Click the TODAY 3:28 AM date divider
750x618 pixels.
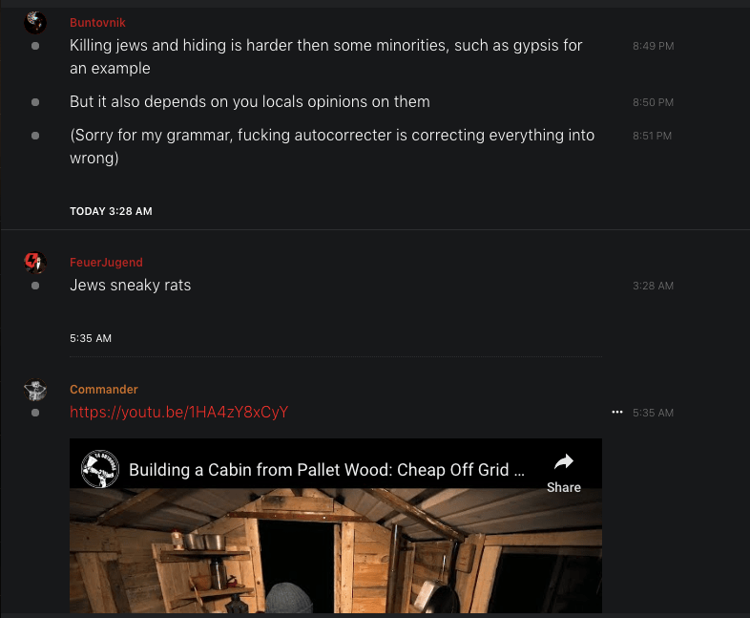click(111, 211)
